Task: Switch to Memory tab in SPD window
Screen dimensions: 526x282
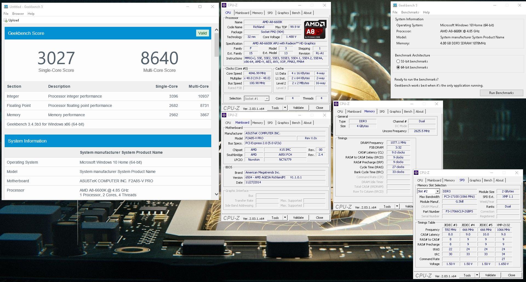Action: coord(450,180)
